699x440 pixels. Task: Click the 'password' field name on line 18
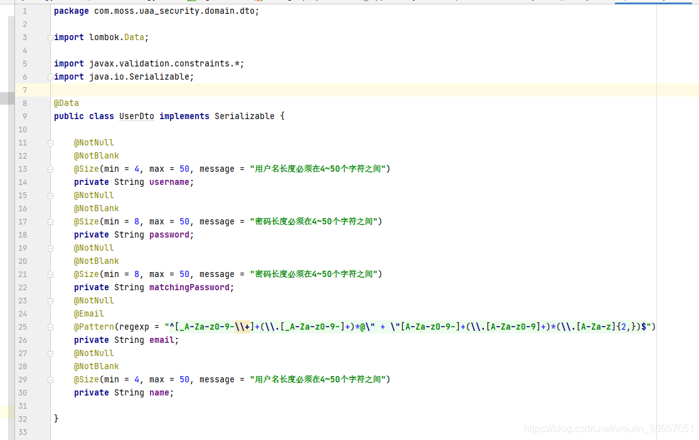click(169, 234)
